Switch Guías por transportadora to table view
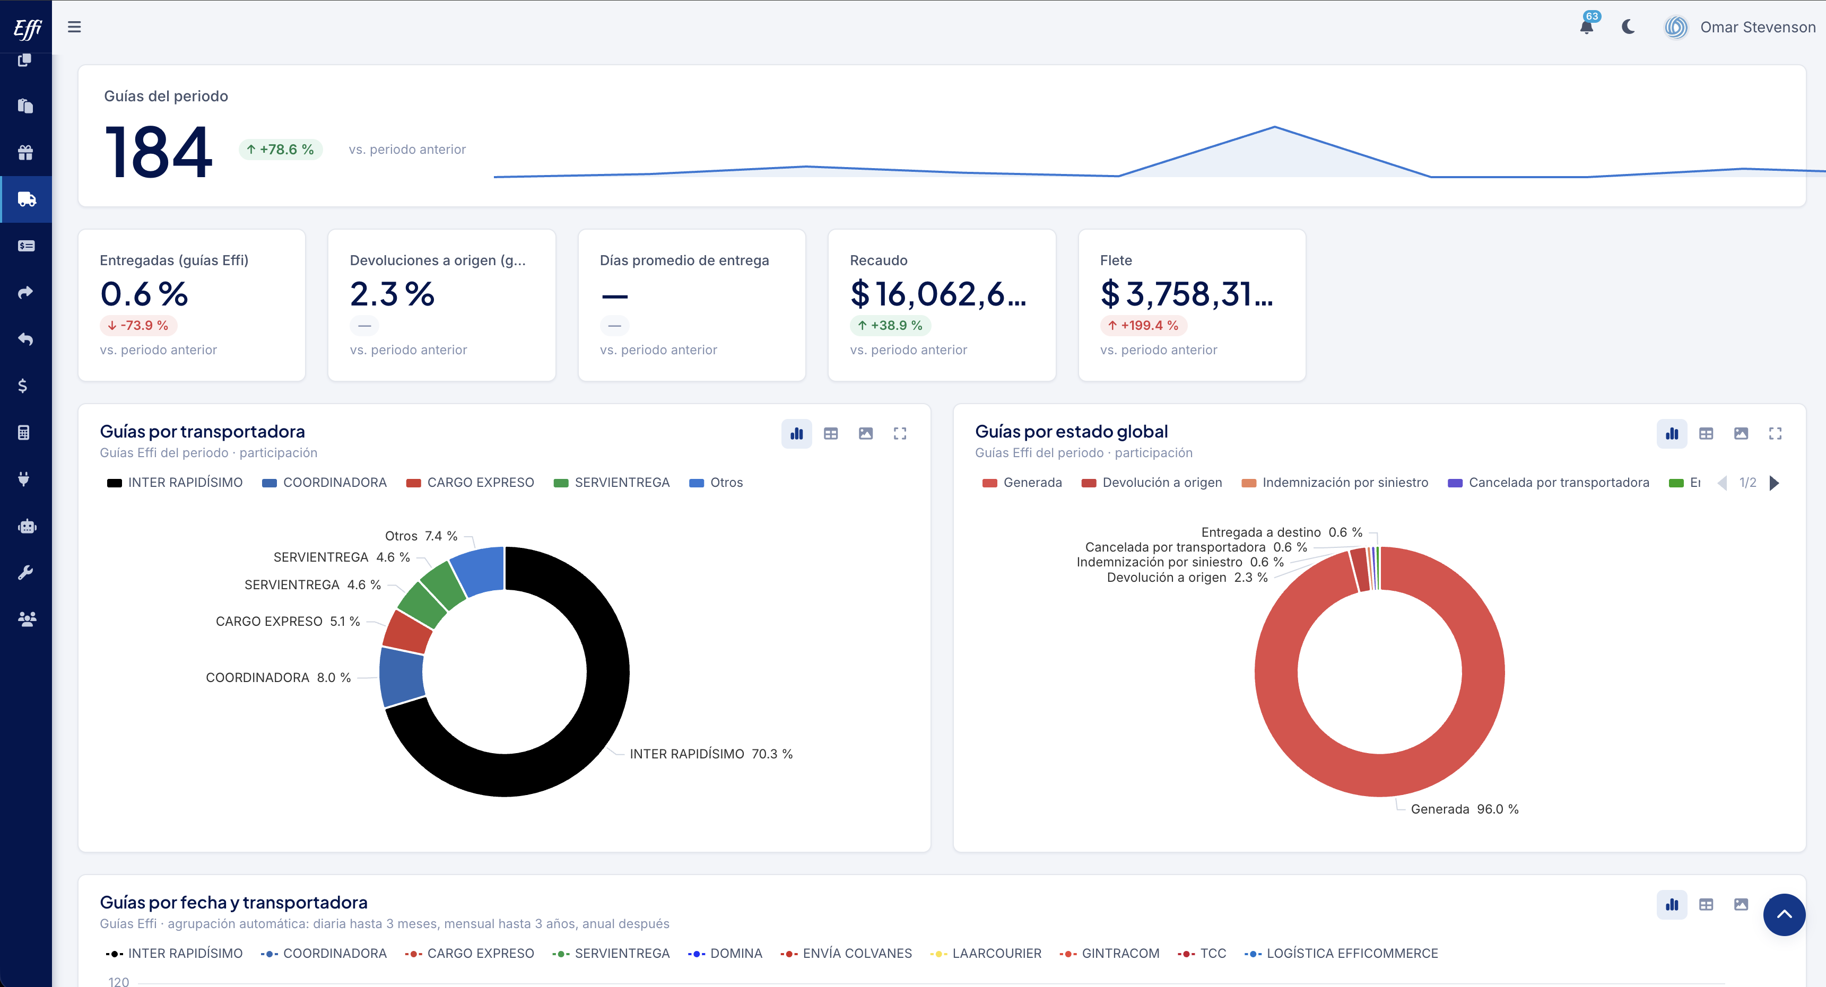 pyautogui.click(x=831, y=434)
